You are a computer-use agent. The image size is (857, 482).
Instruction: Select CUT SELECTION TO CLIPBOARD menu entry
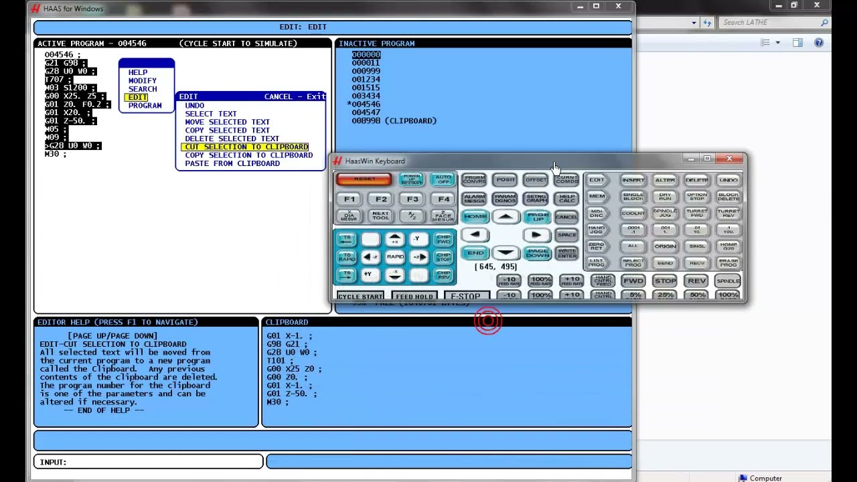[245, 147]
